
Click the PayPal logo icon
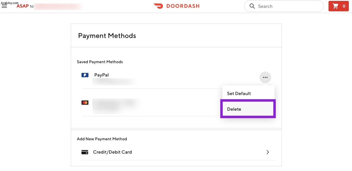(x=85, y=75)
